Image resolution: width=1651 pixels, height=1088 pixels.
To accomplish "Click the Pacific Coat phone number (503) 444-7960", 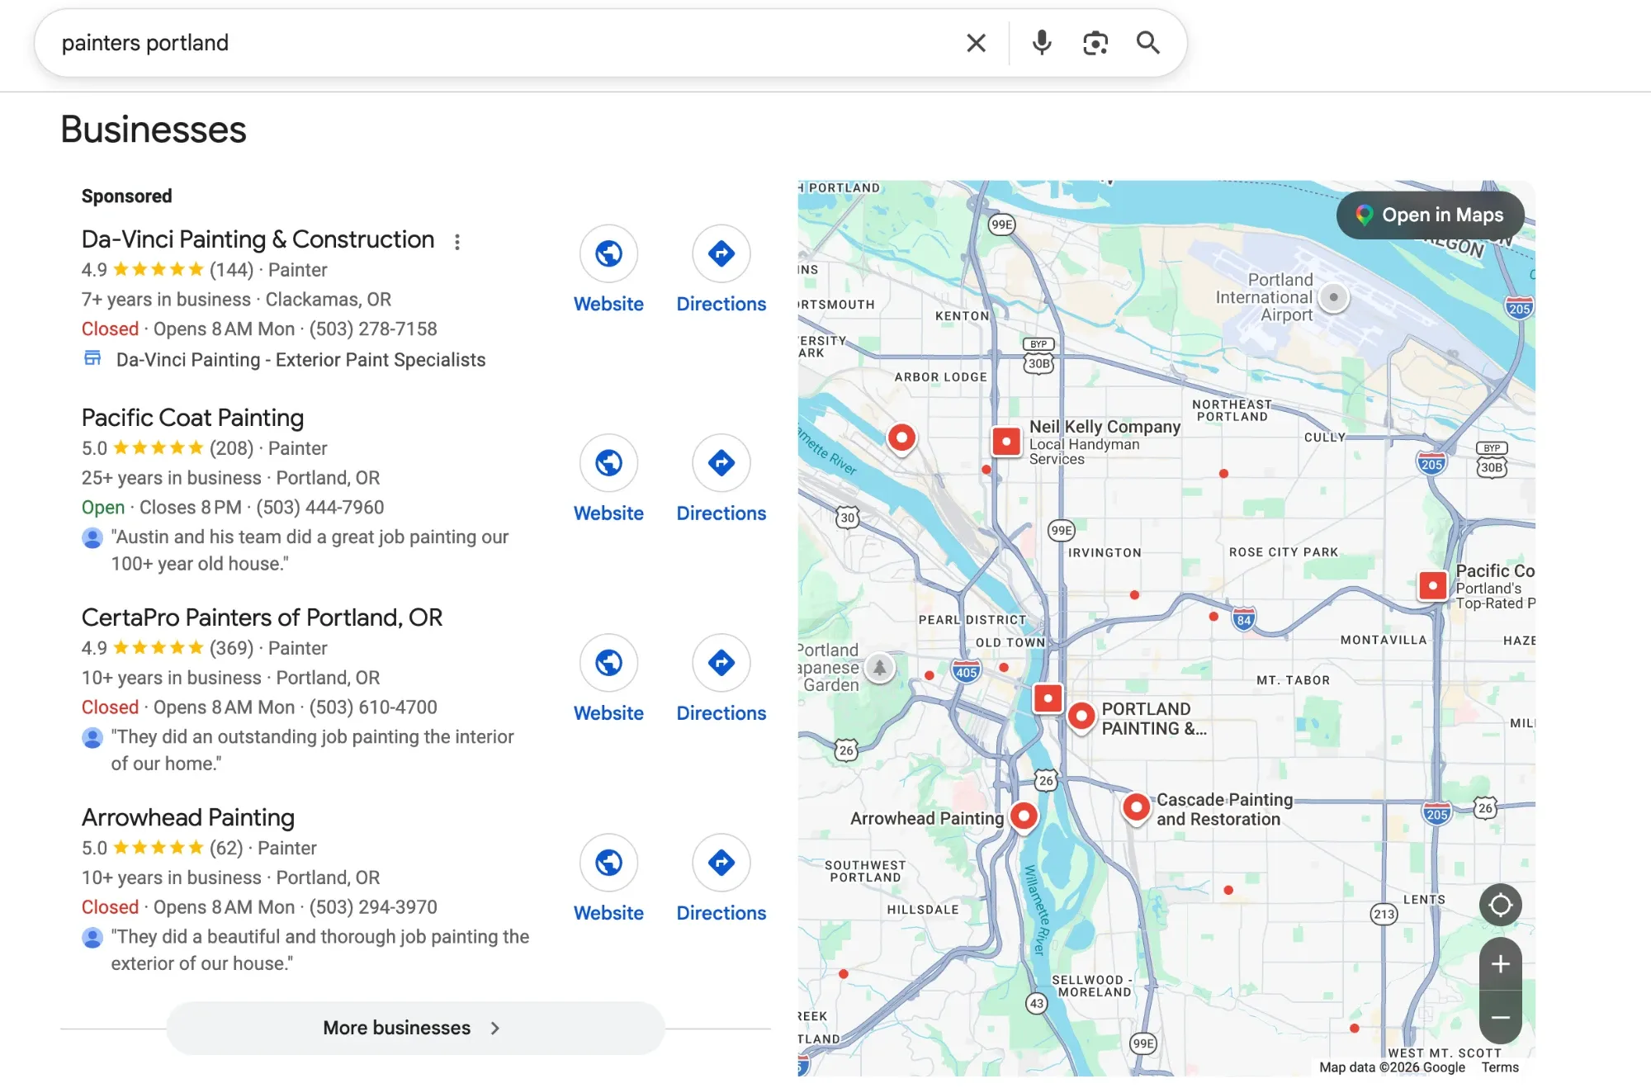I will click(x=320, y=508).
